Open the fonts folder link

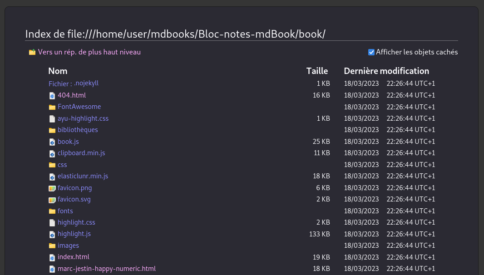[x=65, y=211]
